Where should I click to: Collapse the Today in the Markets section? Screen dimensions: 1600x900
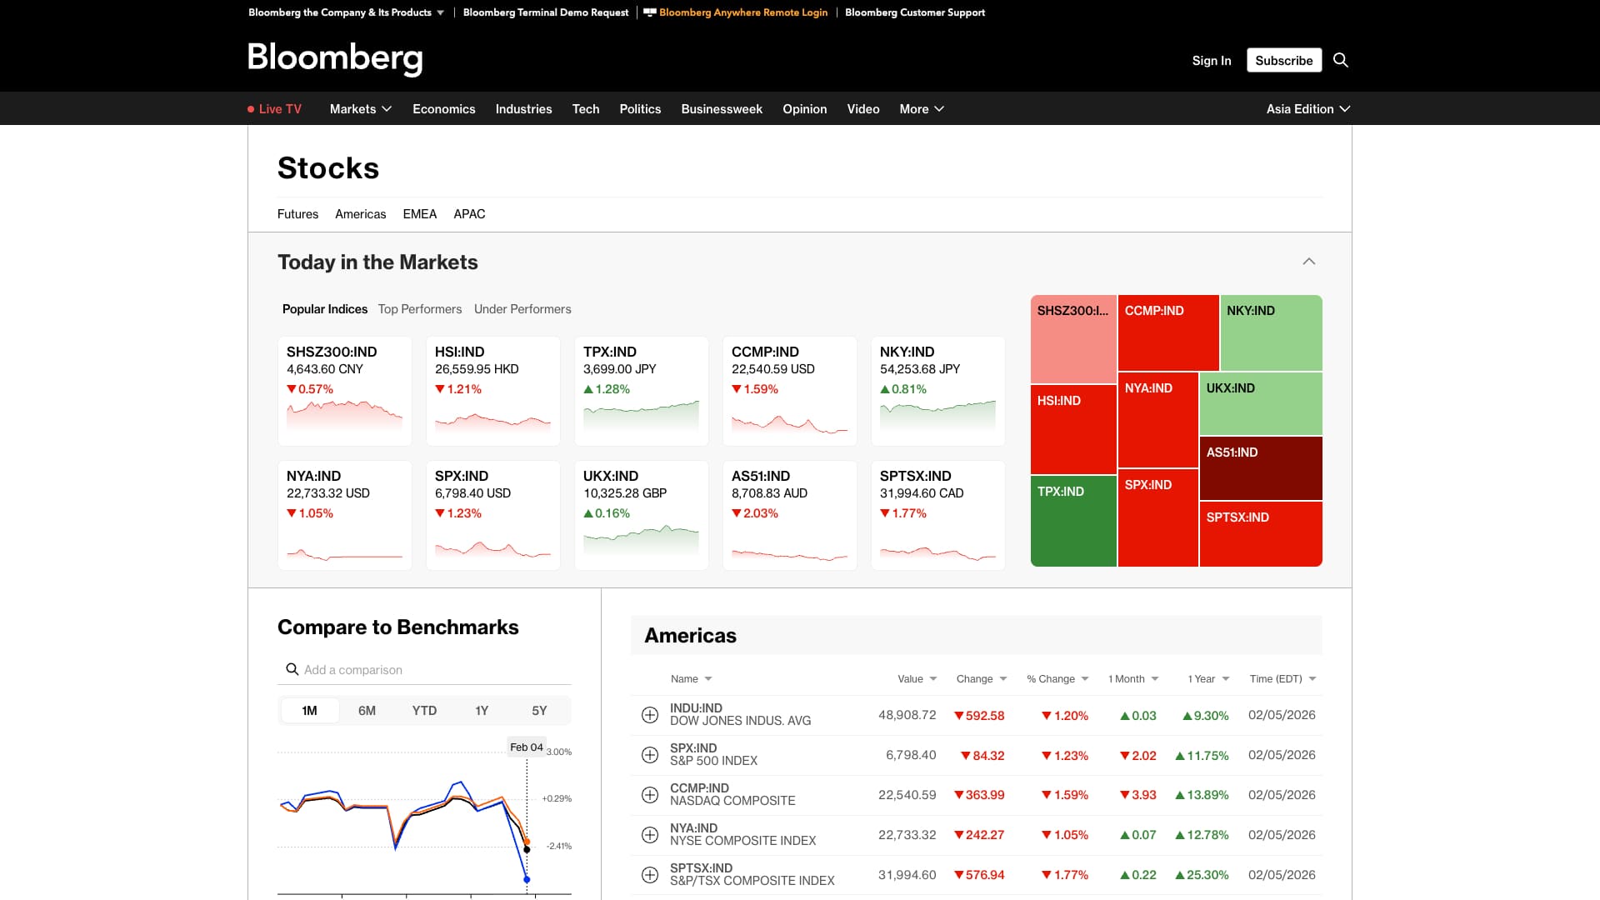click(x=1308, y=262)
